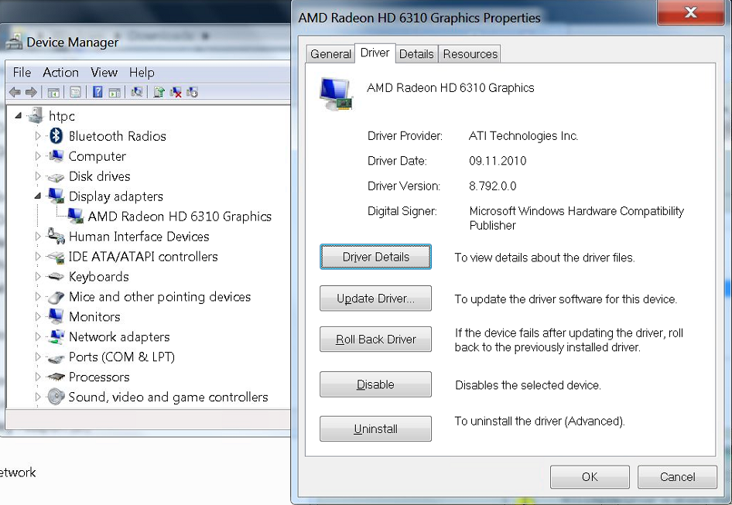
Task: Switch to the Details tab
Action: click(x=416, y=54)
